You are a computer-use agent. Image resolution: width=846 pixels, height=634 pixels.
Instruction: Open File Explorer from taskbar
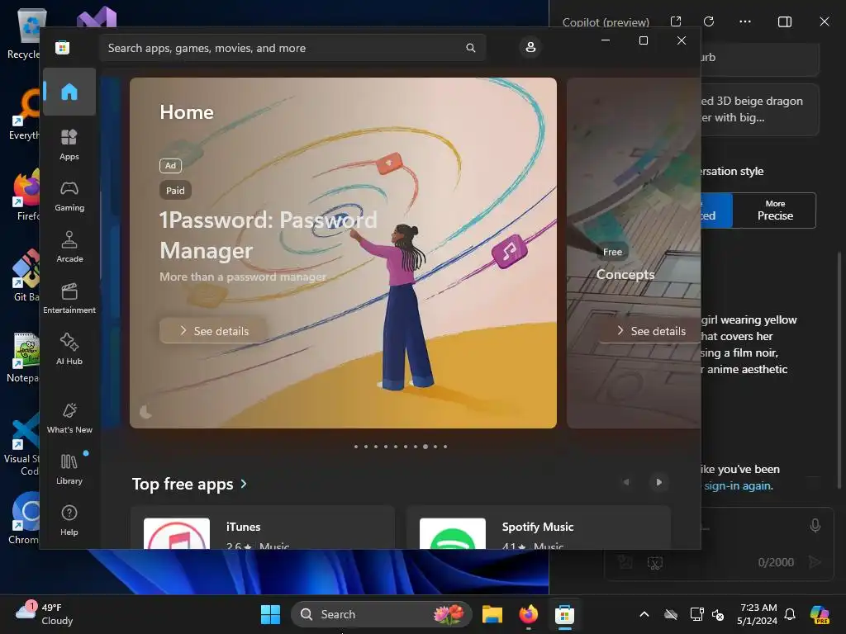492,614
